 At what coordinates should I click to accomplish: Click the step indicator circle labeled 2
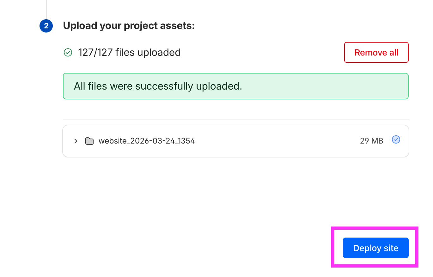pos(46,26)
